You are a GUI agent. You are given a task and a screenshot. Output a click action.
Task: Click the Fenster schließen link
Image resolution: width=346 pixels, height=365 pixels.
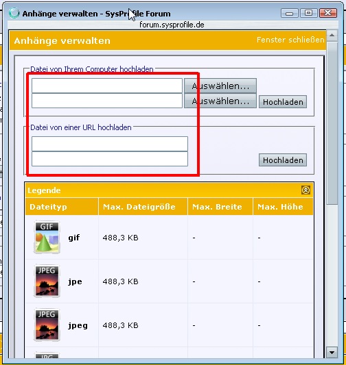290,40
